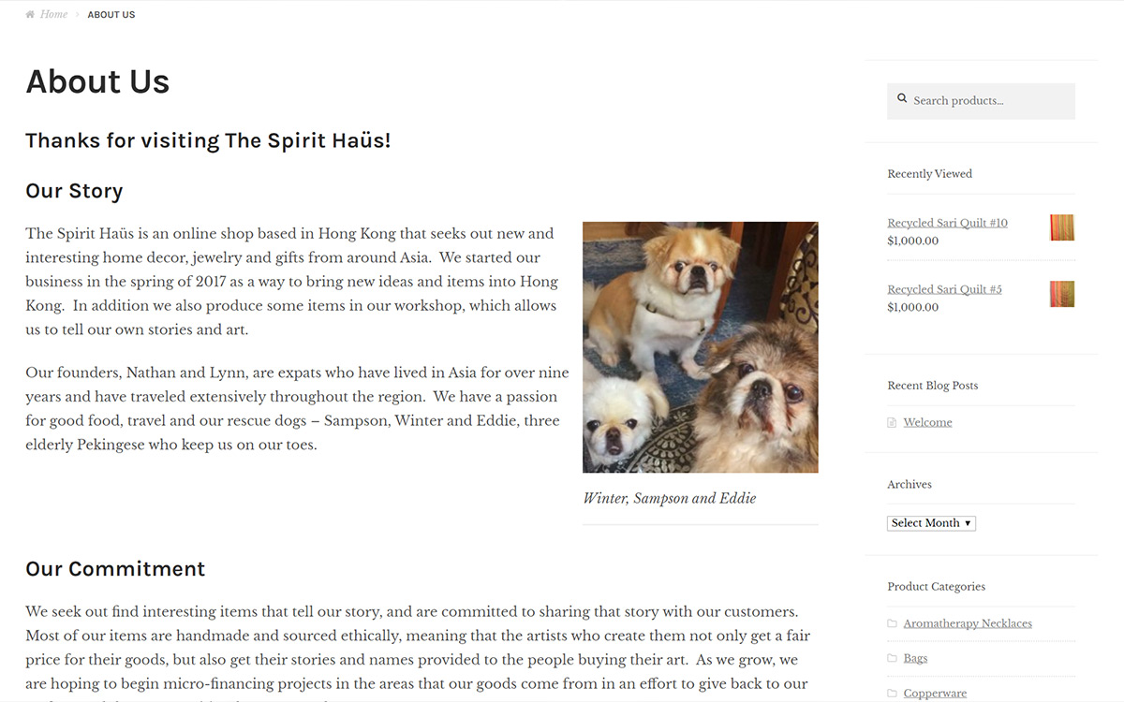The height and width of the screenshot is (702, 1124).
Task: Click folder icon next to Aromatherapy Necklaces
Action: click(892, 623)
